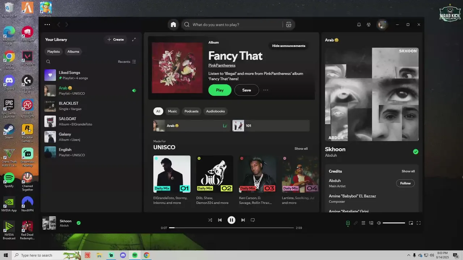
Task: Click the Lyrics microphone icon
Action: coord(356,223)
